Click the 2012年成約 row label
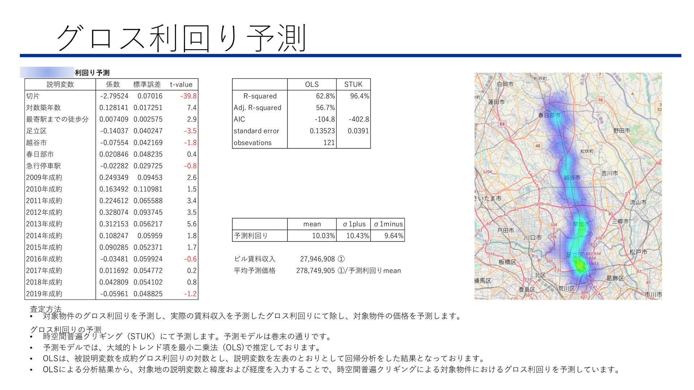 (44, 212)
